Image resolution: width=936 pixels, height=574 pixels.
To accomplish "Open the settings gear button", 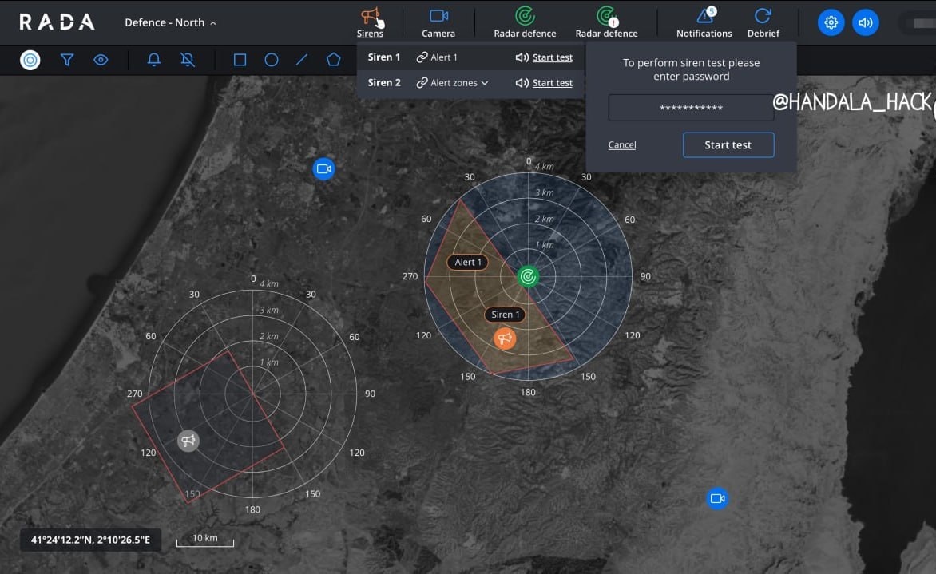I will pos(831,22).
